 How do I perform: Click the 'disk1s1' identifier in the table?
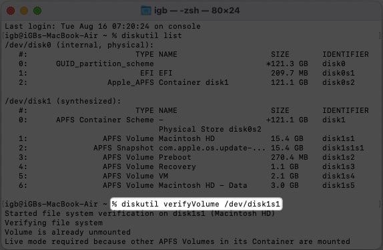[338, 138]
